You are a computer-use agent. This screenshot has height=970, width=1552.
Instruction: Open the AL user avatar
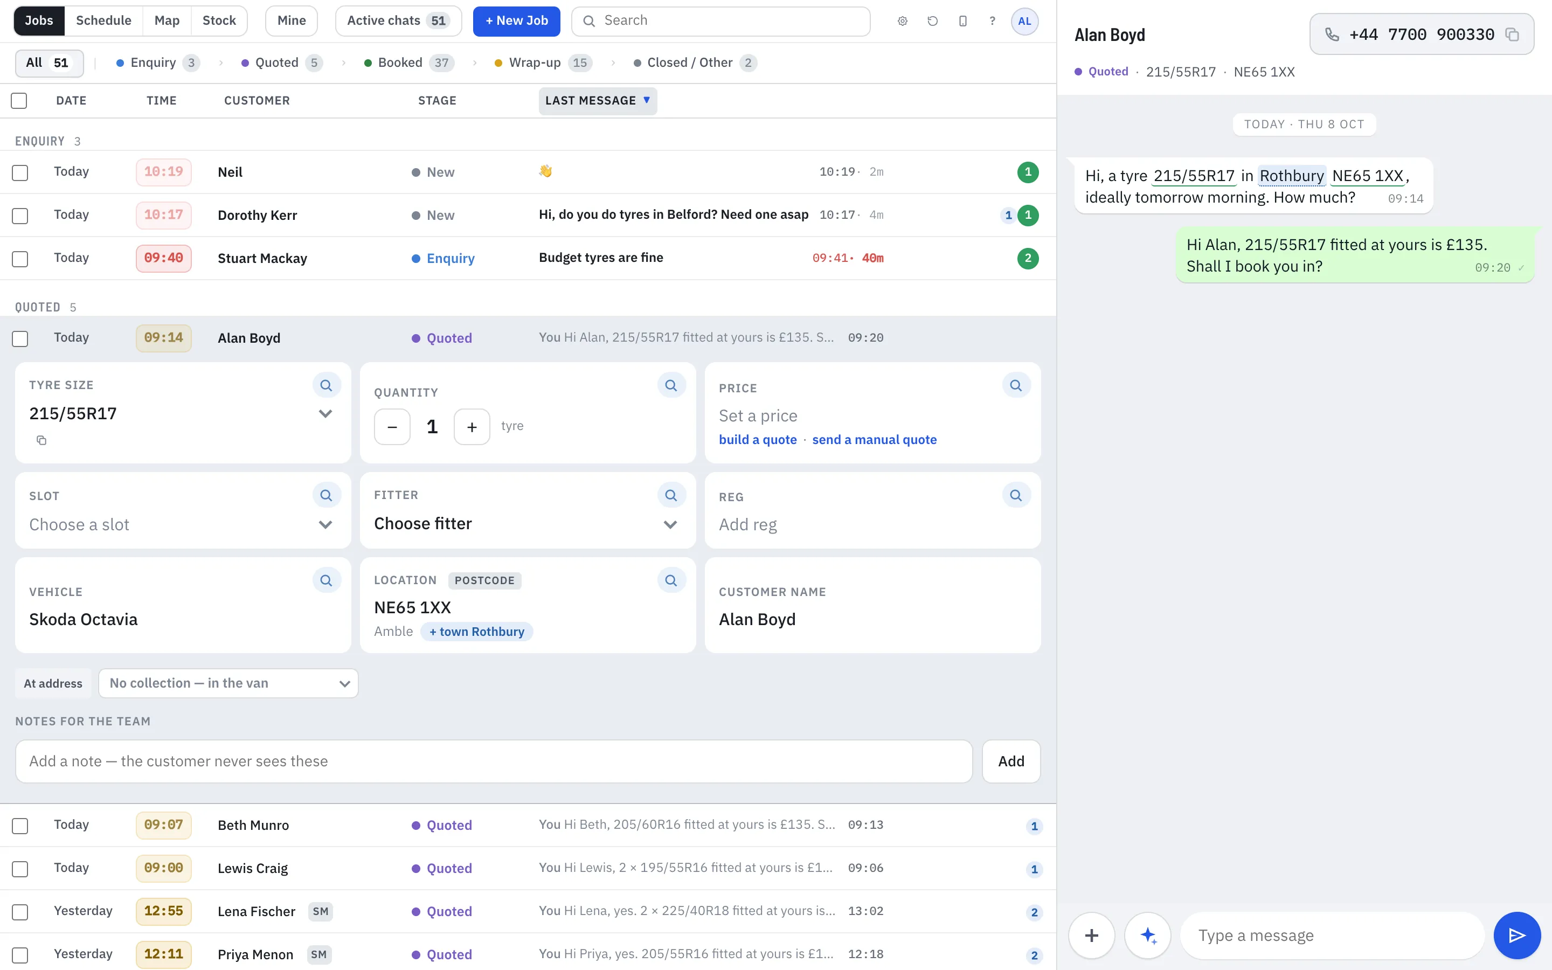click(x=1024, y=21)
